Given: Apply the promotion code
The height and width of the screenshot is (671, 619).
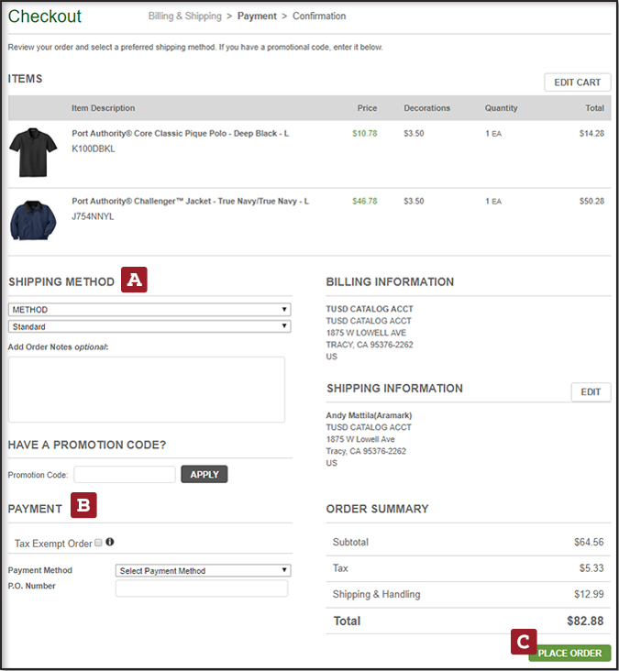Looking at the screenshot, I should (x=204, y=475).
